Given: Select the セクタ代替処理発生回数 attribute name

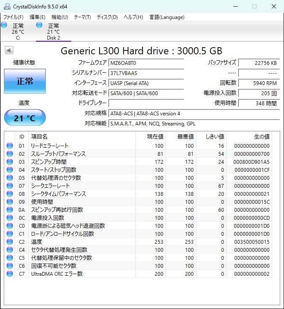Looking at the screenshot, I should pos(59,250).
